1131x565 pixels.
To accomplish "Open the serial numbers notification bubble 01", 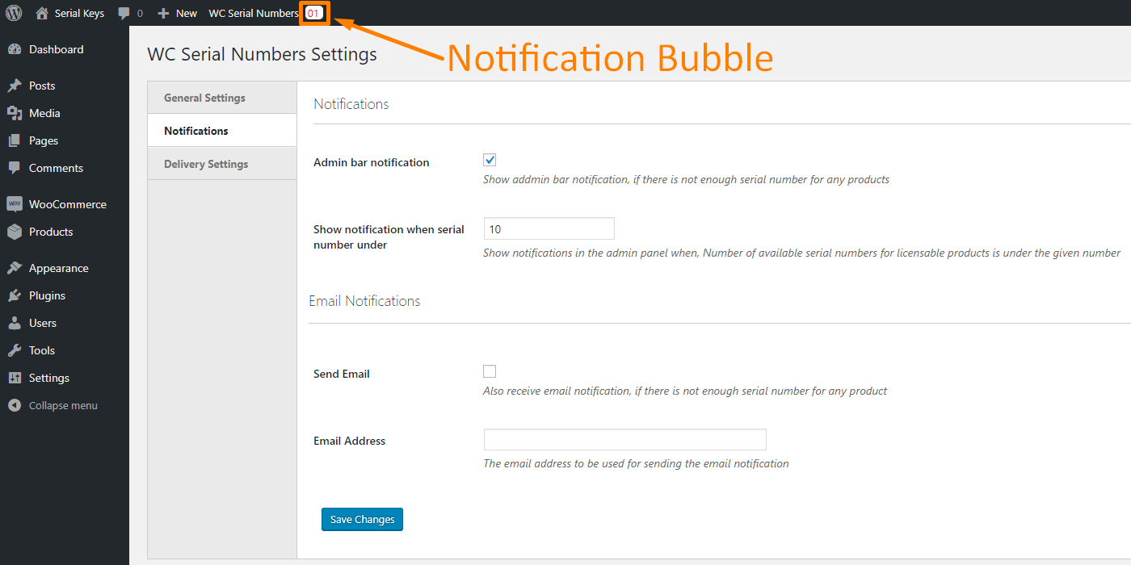I will pyautogui.click(x=313, y=13).
